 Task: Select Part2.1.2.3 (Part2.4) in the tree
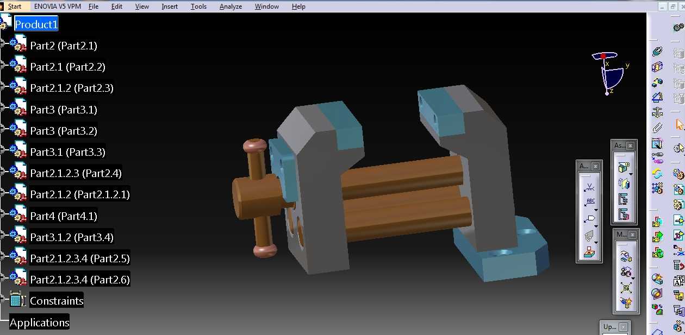pos(76,173)
